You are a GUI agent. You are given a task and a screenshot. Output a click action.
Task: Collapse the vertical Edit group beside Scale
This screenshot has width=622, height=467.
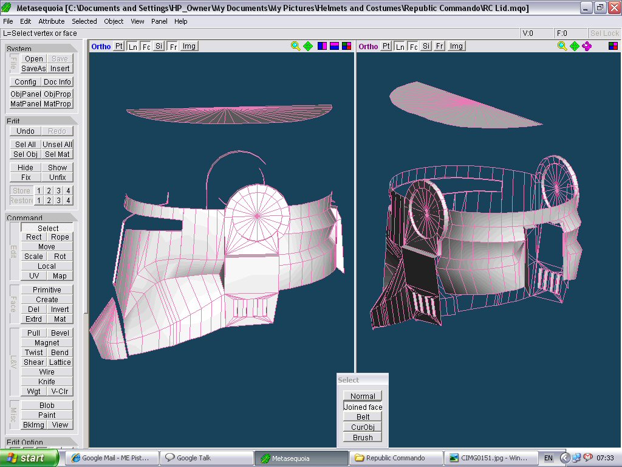[x=13, y=251]
